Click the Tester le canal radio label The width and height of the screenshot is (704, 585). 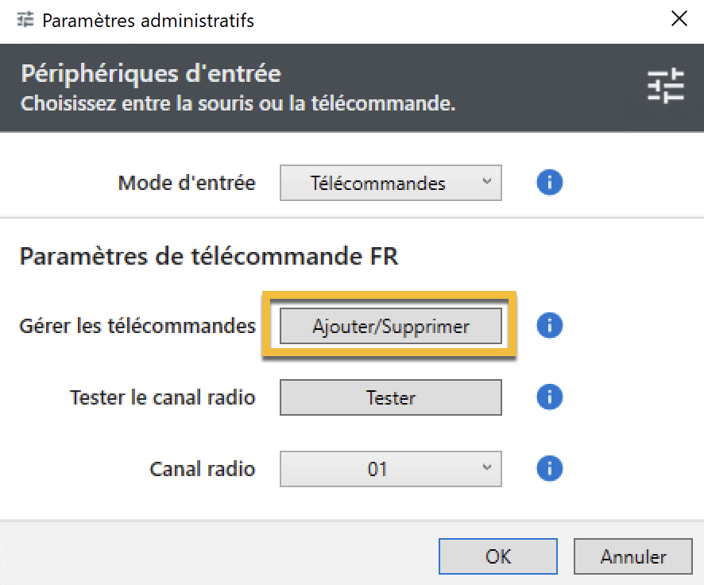(163, 397)
